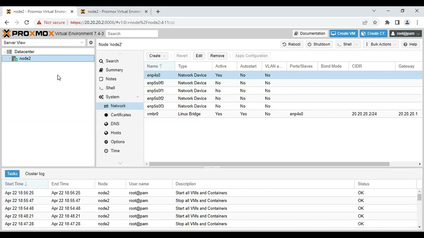Click the Shutdown button
424x238 pixels.
point(319,44)
